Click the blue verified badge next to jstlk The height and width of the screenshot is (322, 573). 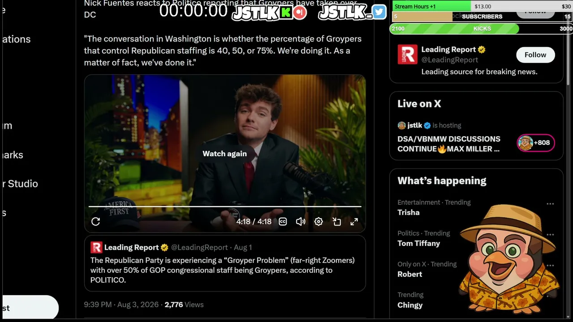(x=427, y=125)
